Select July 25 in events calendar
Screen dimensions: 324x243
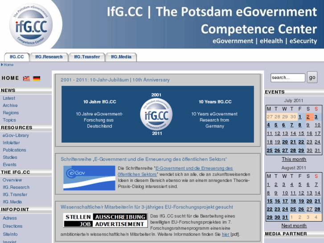(x=270, y=150)
